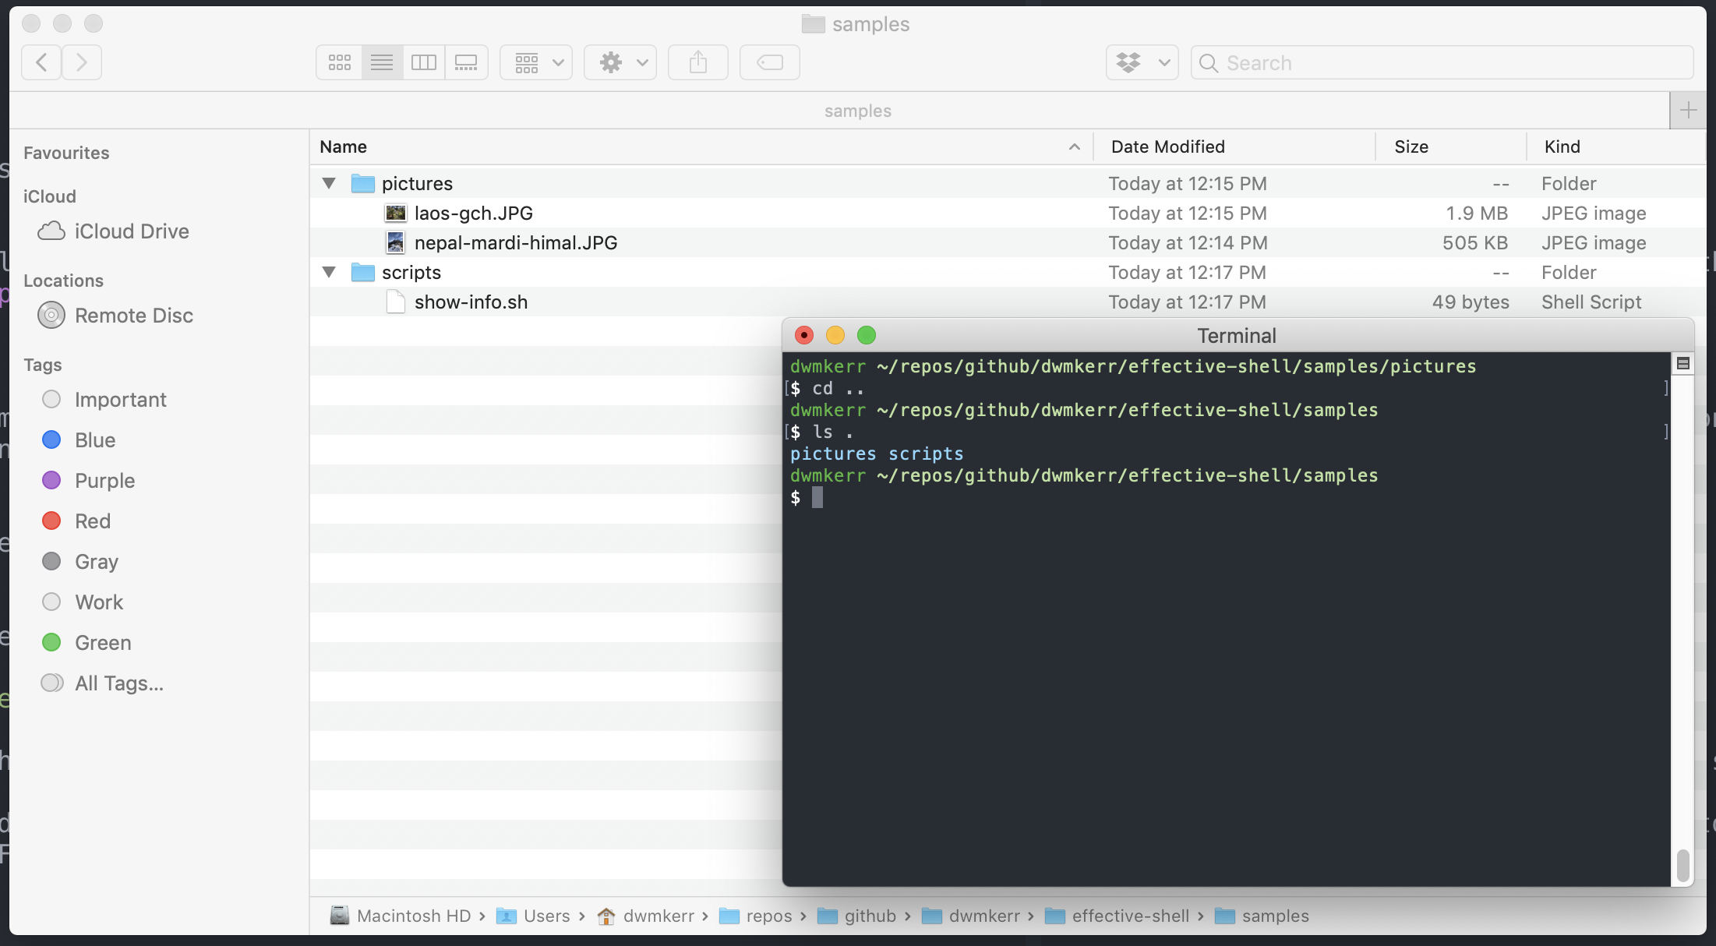Click the column view icon
This screenshot has width=1716, height=946.
tap(423, 62)
